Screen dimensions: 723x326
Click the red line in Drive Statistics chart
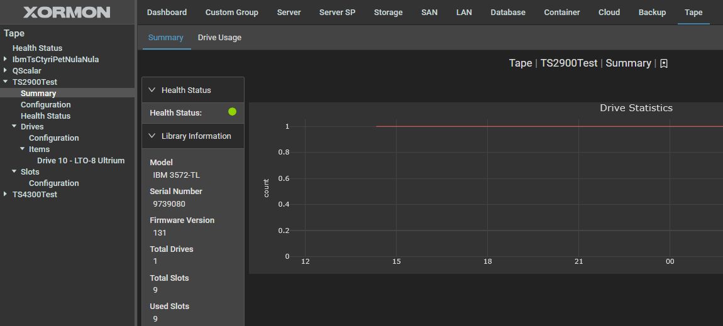coord(534,126)
